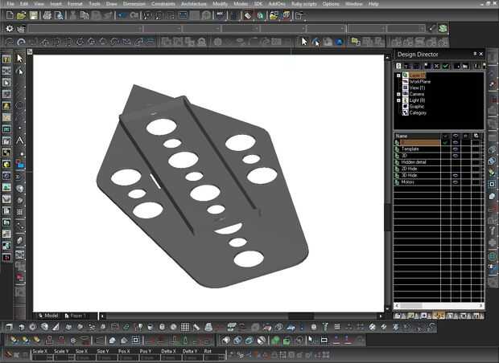Viewport: 499px width, 363px height.
Task: Click the Print icon in the top toolbar
Action: coord(47,15)
